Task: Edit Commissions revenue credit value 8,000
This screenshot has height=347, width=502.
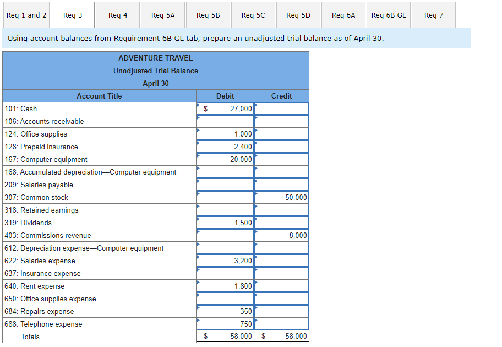Action: pos(282,235)
